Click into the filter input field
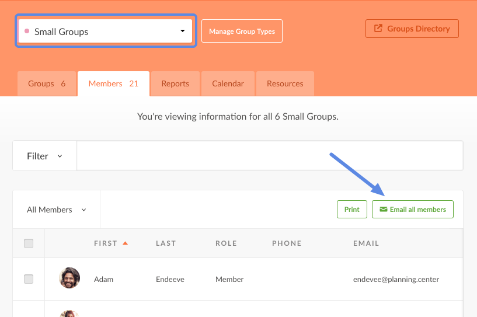 pos(270,156)
